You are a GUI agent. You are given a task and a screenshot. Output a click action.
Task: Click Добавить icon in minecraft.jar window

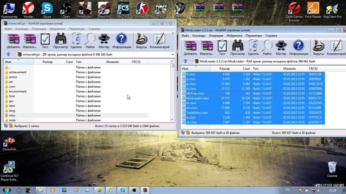(13, 41)
